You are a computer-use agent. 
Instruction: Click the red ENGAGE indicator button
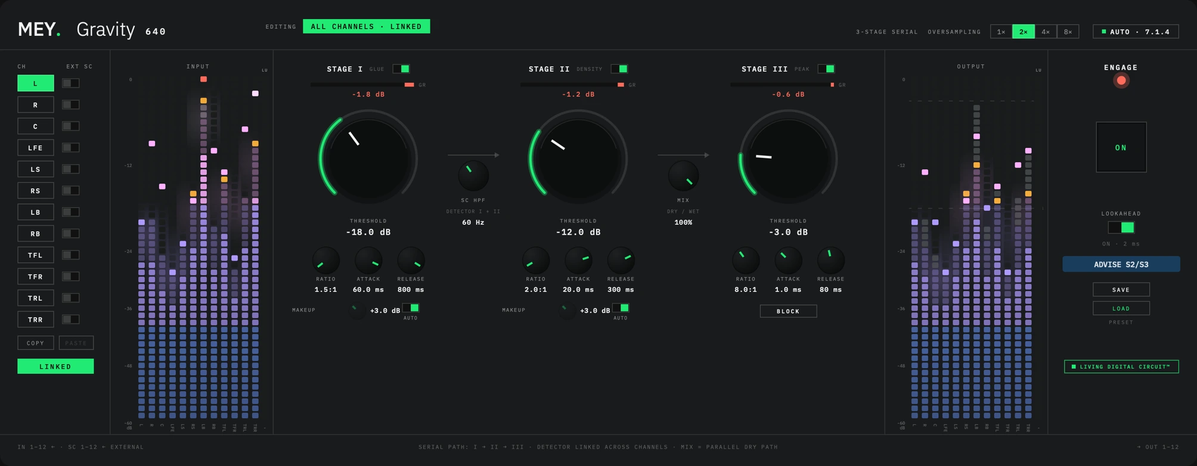point(1121,80)
